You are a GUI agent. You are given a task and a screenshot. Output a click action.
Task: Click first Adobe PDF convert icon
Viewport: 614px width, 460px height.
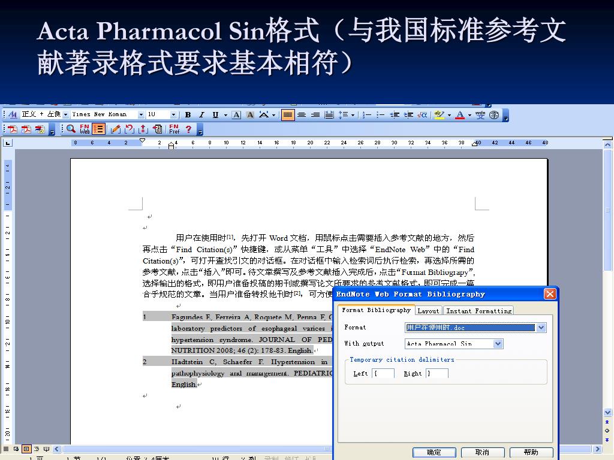click(13, 129)
